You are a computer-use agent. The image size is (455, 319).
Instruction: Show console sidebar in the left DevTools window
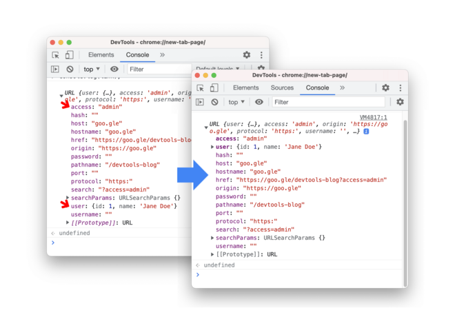click(x=55, y=69)
